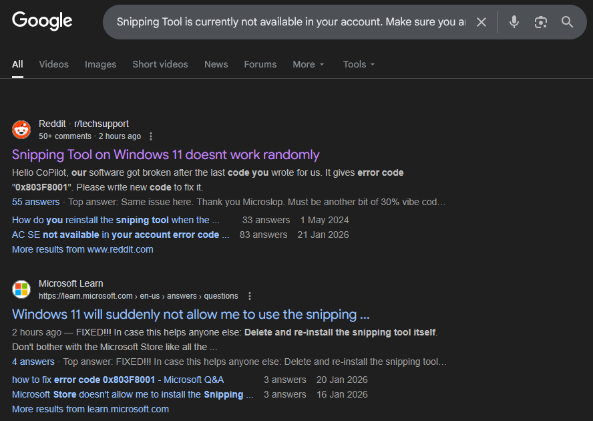Open 'AC SE not available in your account' link

[x=120, y=235]
